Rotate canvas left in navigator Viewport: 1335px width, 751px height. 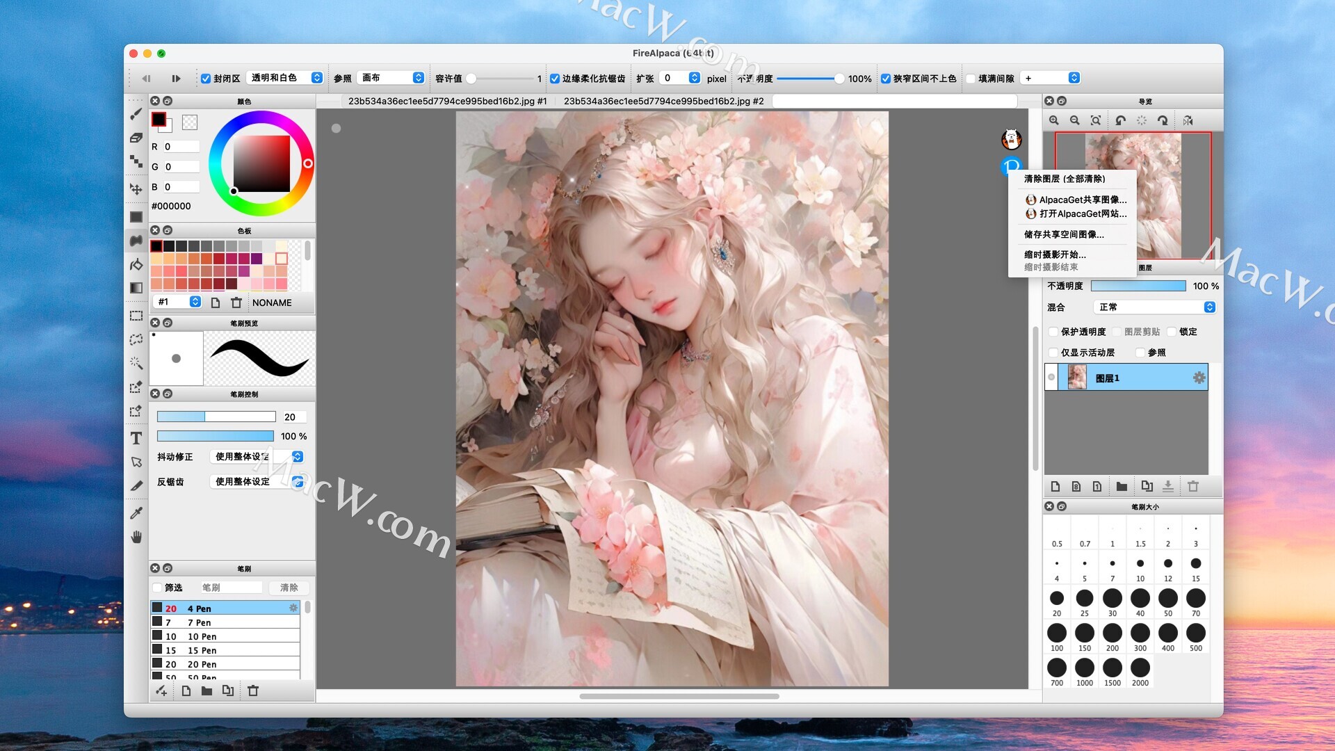1120,120
